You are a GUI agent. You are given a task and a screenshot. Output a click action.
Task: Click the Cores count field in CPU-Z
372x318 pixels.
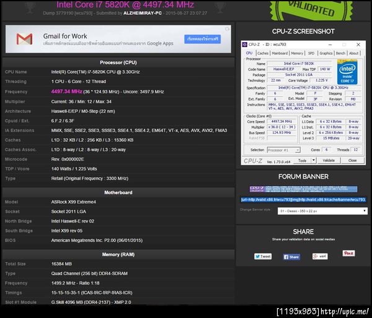click(327, 149)
